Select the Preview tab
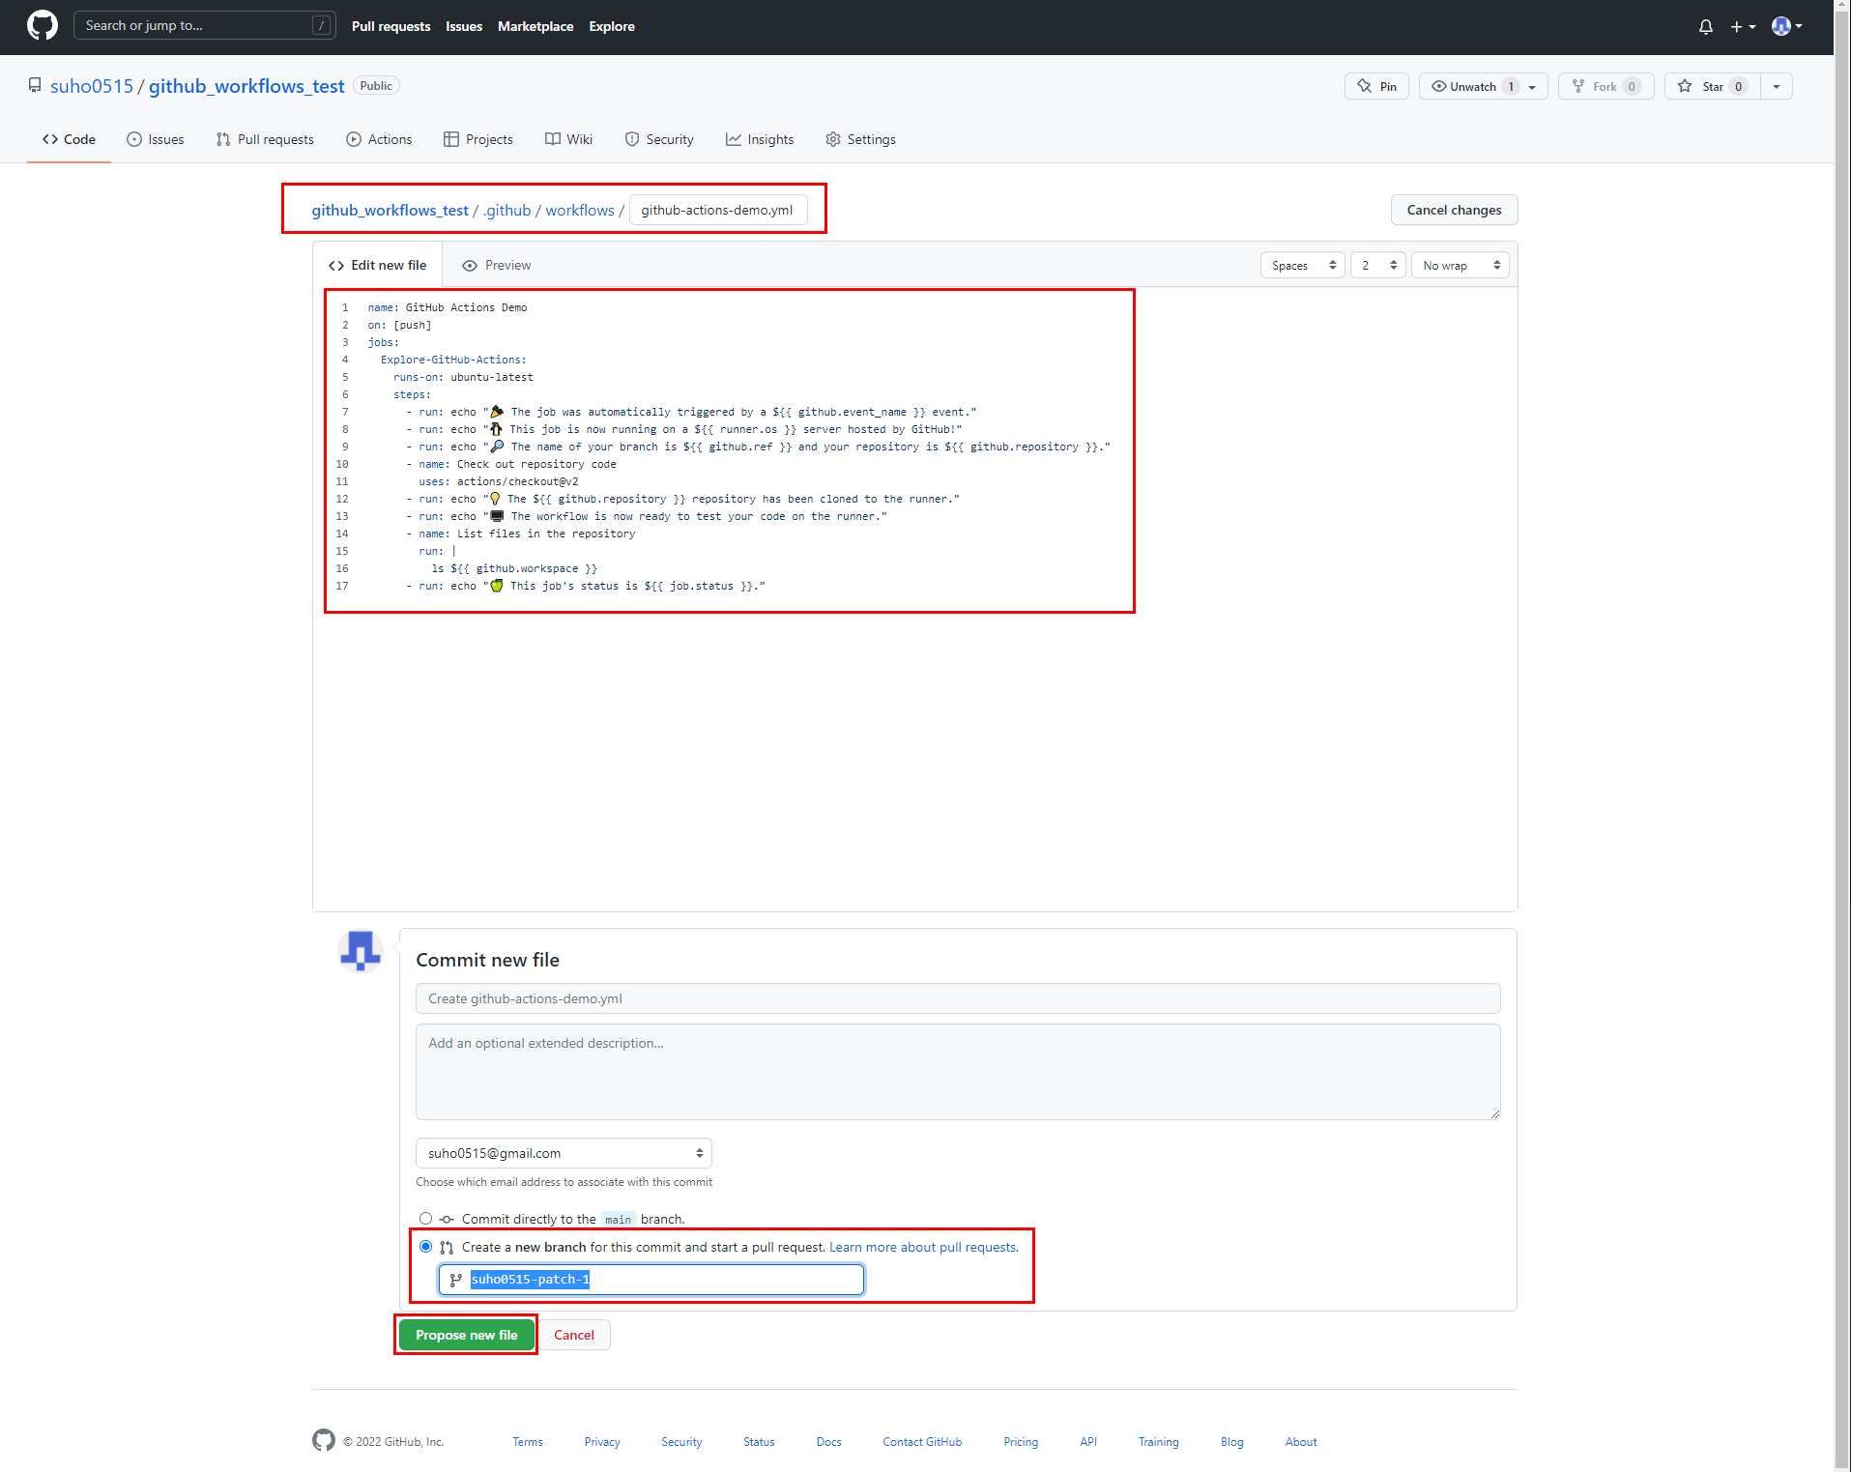Image resolution: width=1851 pixels, height=1472 pixels. coord(497,265)
